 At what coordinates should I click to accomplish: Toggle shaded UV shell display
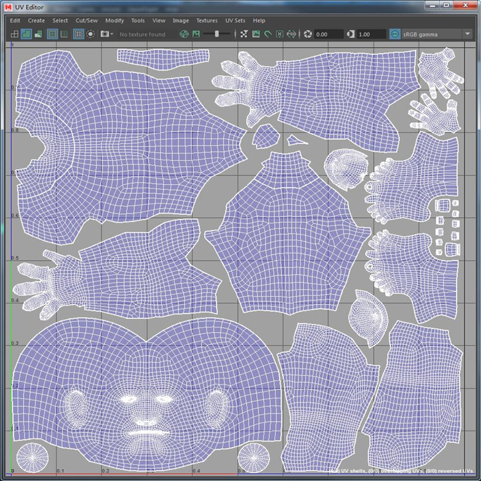point(26,34)
